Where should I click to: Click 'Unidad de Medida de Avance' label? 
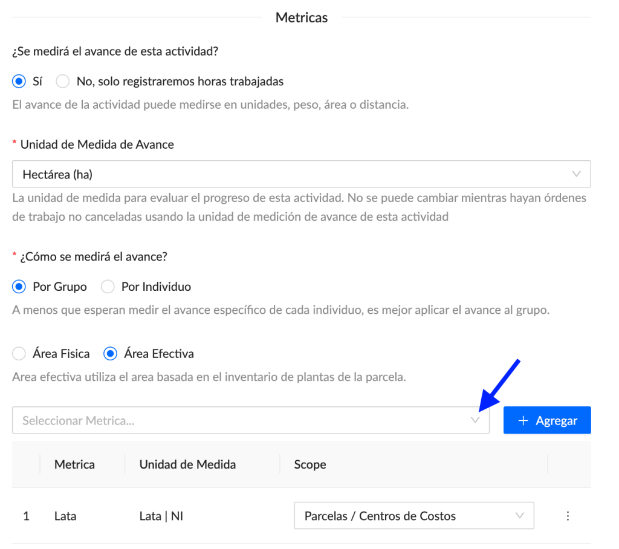point(97,145)
